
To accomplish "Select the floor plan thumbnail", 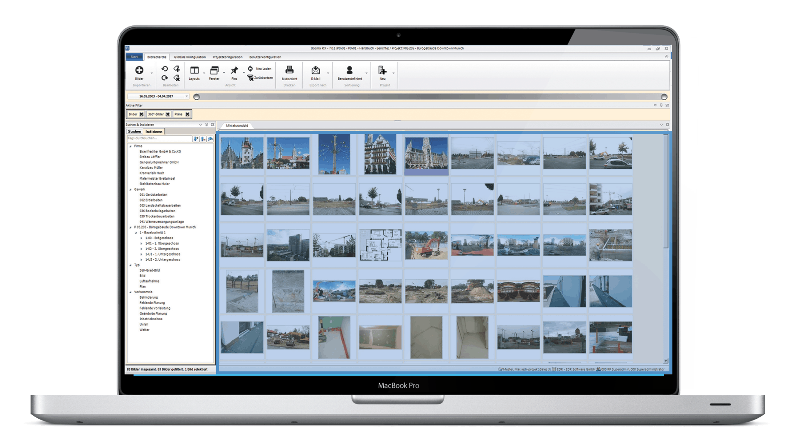I will pos(380,245).
